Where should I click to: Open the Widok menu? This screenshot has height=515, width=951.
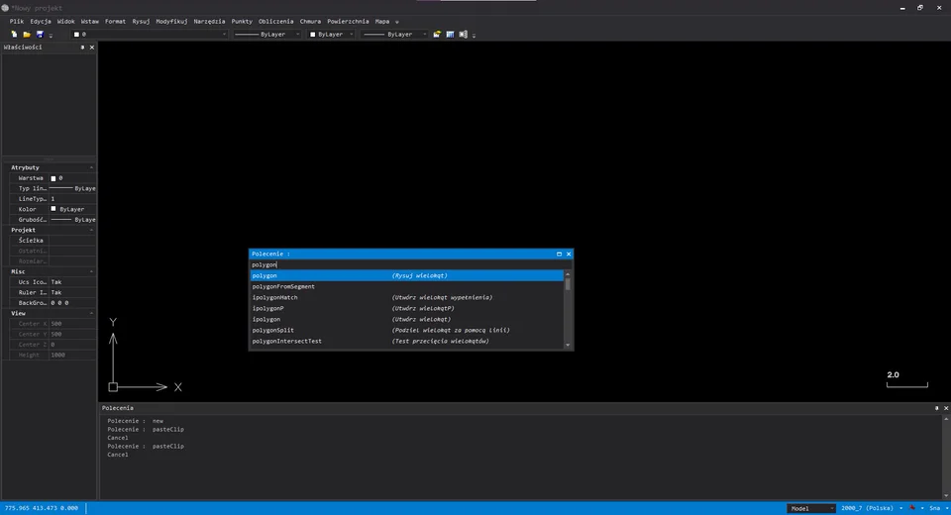pyautogui.click(x=66, y=21)
